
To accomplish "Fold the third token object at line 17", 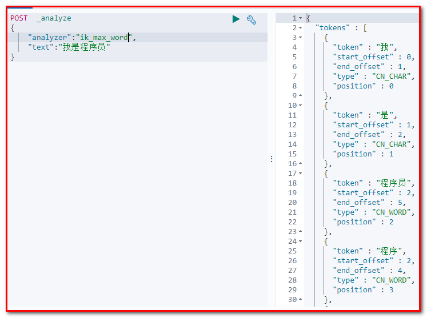I will pos(301,174).
